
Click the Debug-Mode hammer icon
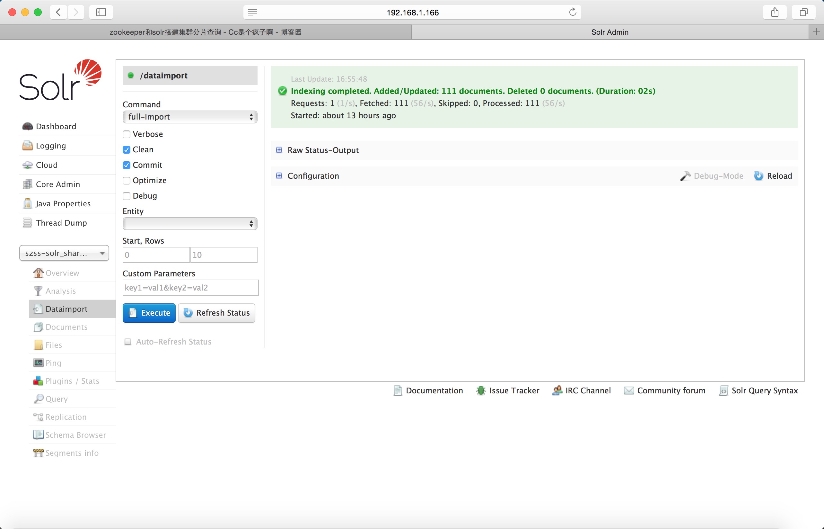pyautogui.click(x=685, y=176)
